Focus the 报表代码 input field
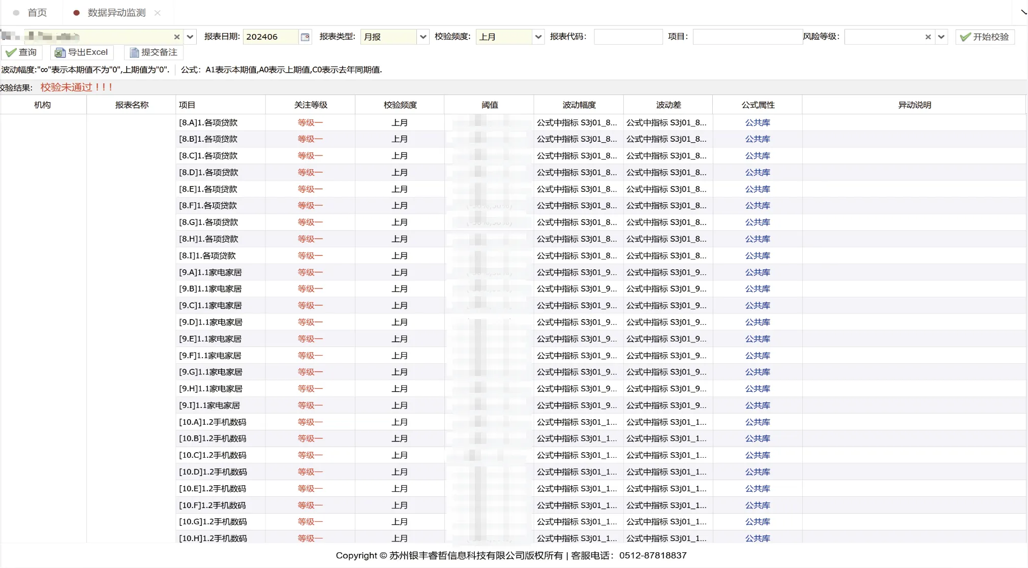 tap(628, 37)
